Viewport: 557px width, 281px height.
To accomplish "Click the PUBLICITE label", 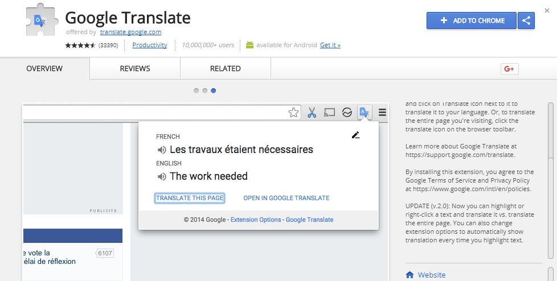I will point(103,210).
